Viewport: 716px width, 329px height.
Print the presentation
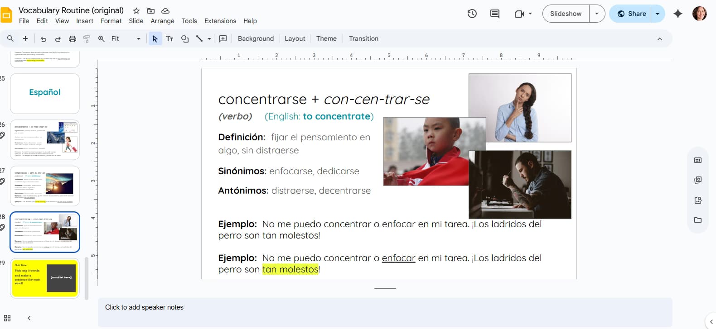click(73, 39)
